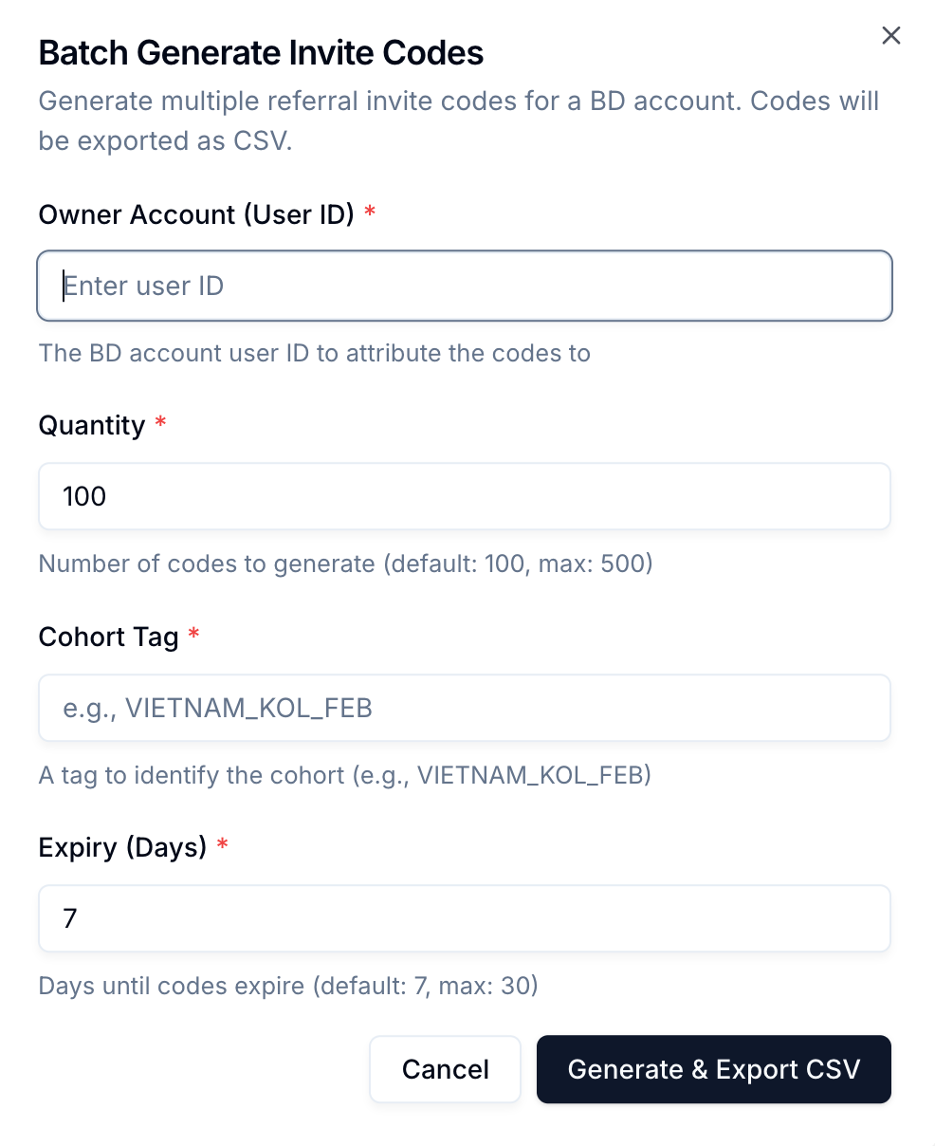935x1146 pixels.
Task: Click the required asterisk next to Quantity
Action: pyautogui.click(x=160, y=423)
